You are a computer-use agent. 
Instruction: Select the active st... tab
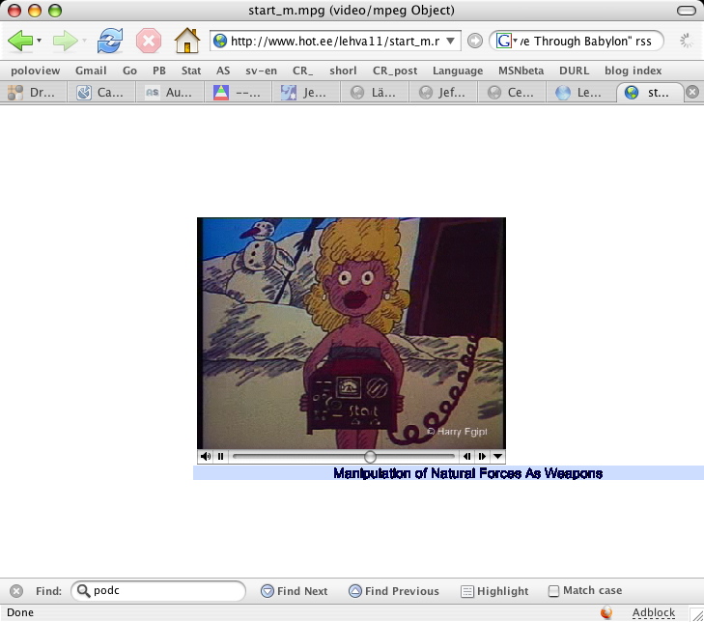pos(649,93)
